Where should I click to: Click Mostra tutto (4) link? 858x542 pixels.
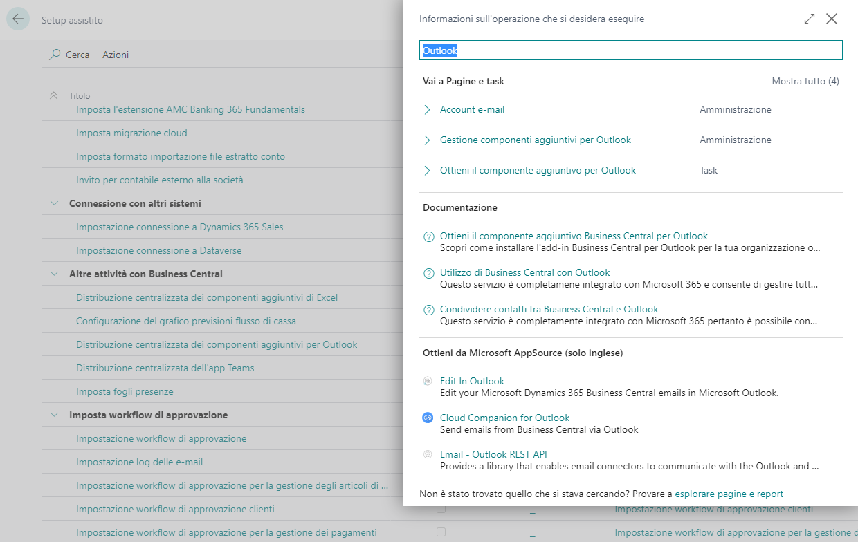pyautogui.click(x=805, y=81)
